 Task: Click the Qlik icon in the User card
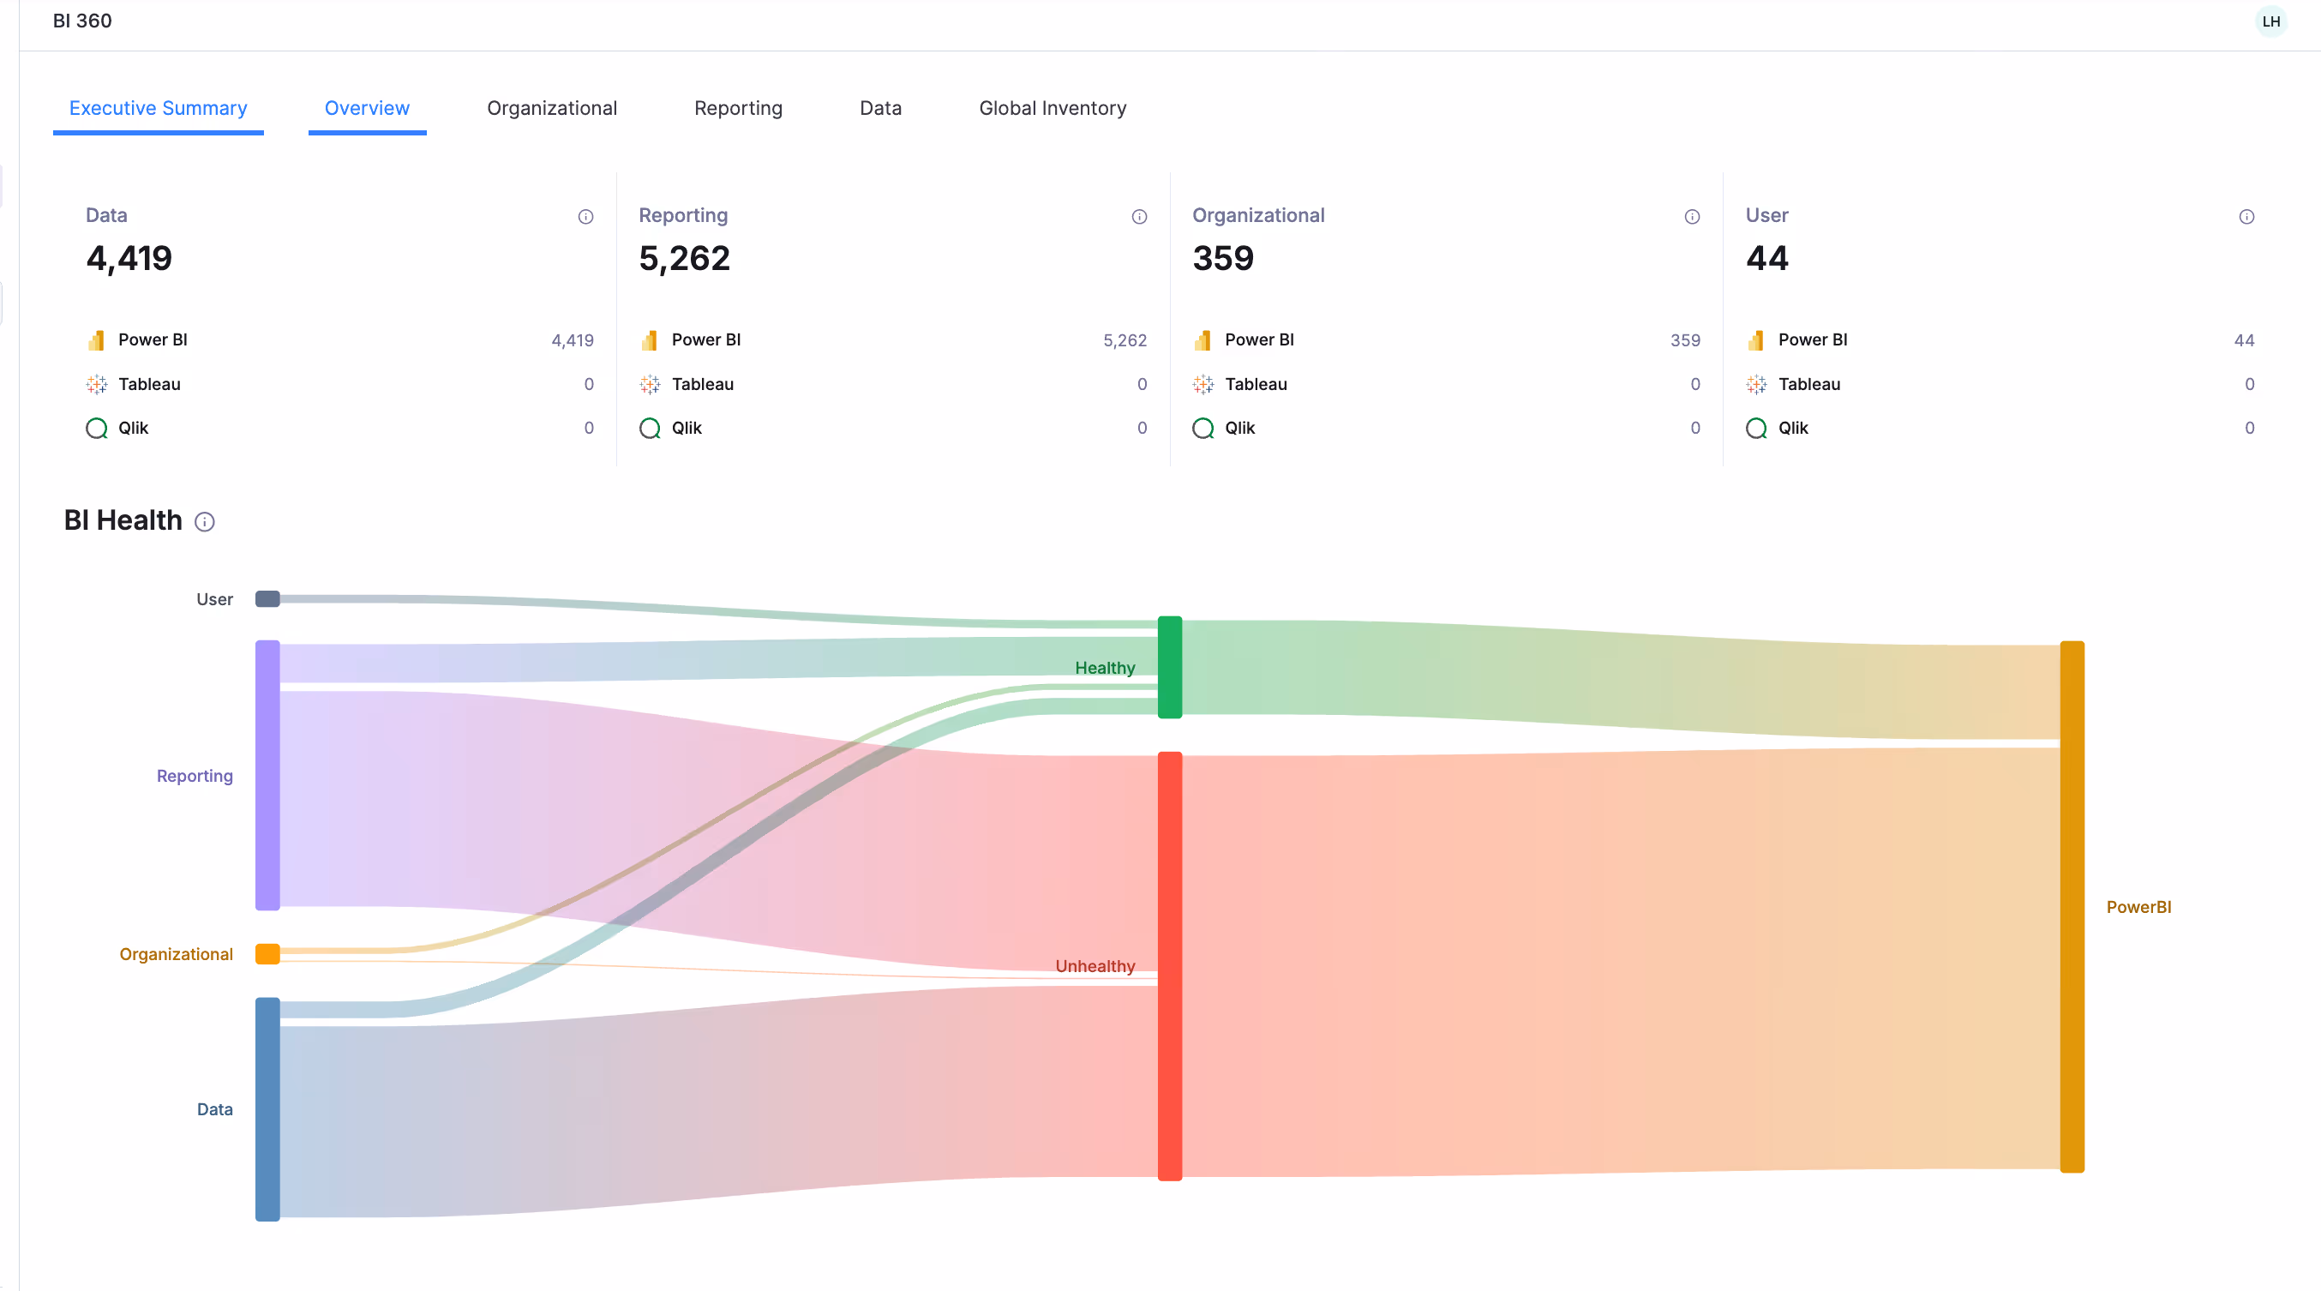pos(1756,428)
